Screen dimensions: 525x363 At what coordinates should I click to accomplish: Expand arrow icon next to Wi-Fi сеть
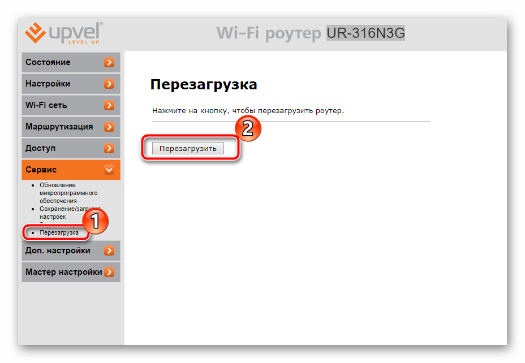[109, 105]
